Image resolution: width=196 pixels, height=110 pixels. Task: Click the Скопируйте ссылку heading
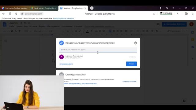76,75
